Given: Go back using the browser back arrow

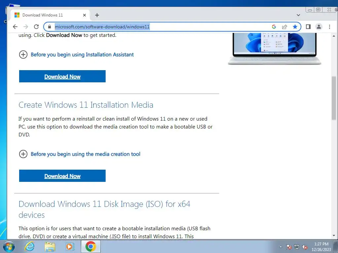Looking at the screenshot, I should [x=15, y=27].
